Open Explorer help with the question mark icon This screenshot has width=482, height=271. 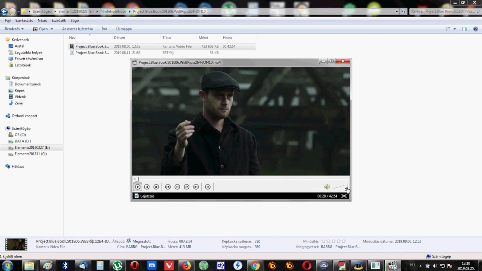pos(476,29)
